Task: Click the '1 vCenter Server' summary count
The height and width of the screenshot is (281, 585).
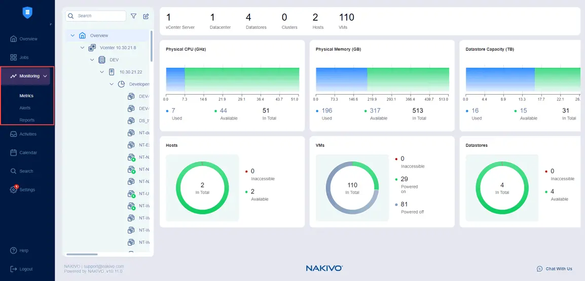Action: pyautogui.click(x=180, y=21)
